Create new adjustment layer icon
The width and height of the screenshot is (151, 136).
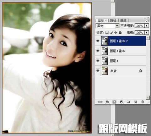tap(121, 102)
